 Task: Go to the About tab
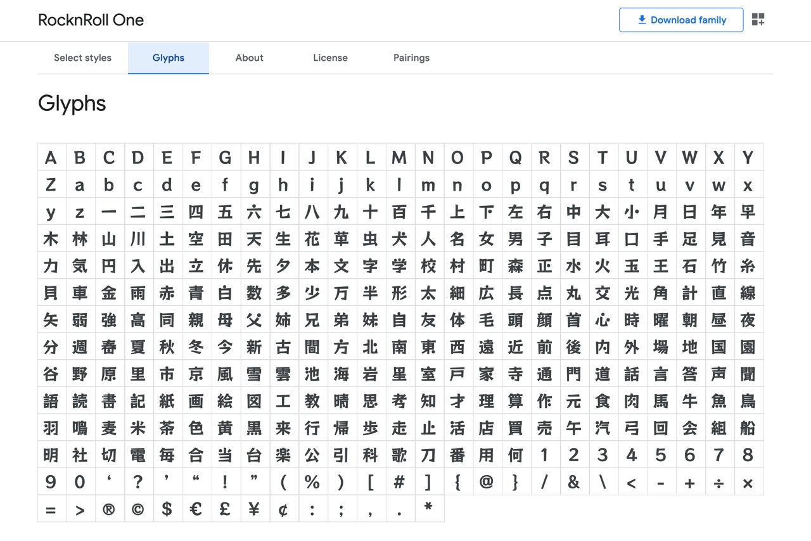pos(249,58)
